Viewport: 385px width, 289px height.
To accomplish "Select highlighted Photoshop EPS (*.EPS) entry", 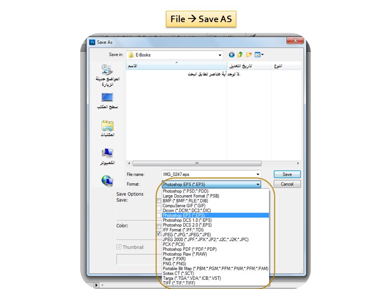I will [x=216, y=215].
